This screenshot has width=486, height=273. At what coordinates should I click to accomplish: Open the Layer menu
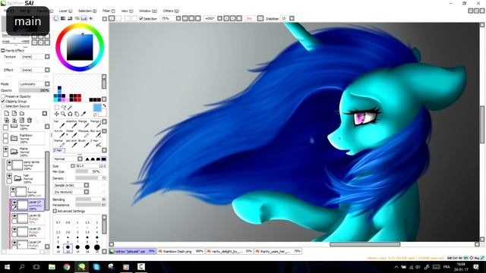pyautogui.click(x=65, y=11)
